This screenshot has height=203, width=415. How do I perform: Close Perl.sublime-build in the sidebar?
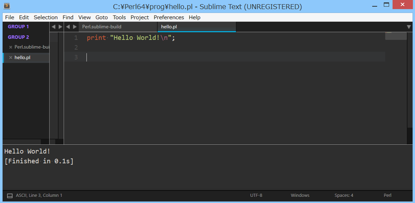pos(11,47)
